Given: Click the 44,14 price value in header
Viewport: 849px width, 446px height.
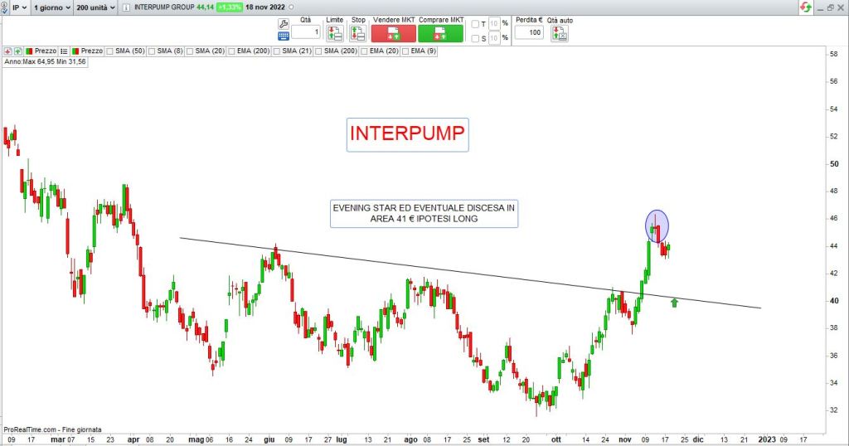Looking at the screenshot, I should (x=205, y=7).
